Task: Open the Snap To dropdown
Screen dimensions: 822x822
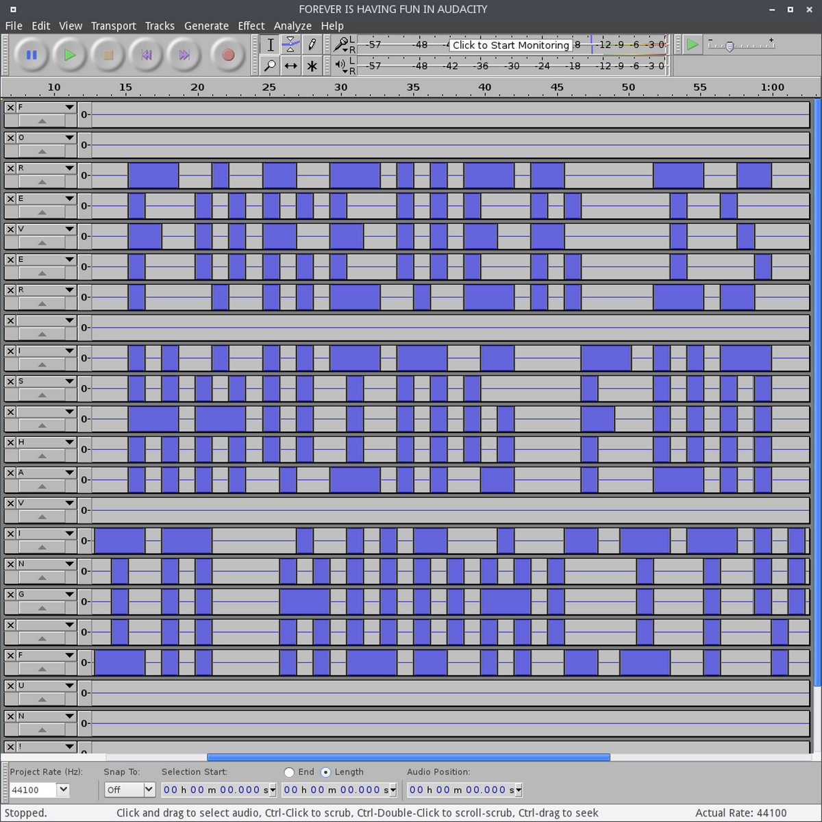Action: [x=149, y=790]
